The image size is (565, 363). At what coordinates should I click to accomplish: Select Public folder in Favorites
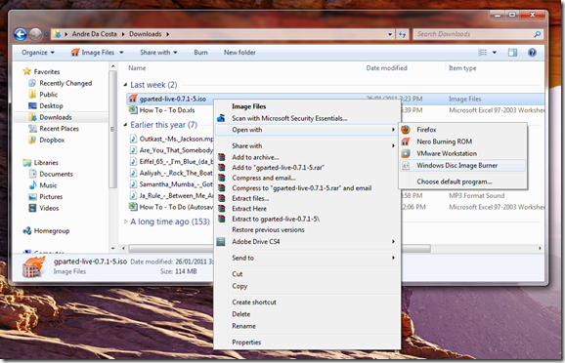48,95
